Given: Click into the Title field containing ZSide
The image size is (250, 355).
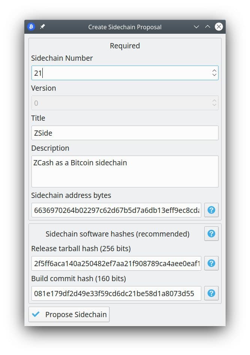Looking at the screenshot, I should (125, 133).
